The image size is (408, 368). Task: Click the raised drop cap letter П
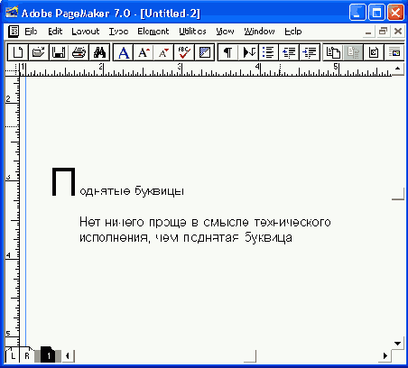(x=63, y=182)
